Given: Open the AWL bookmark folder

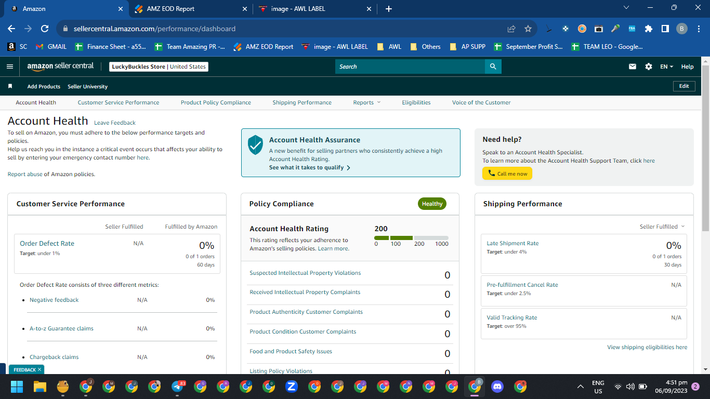Looking at the screenshot, I should [389, 47].
